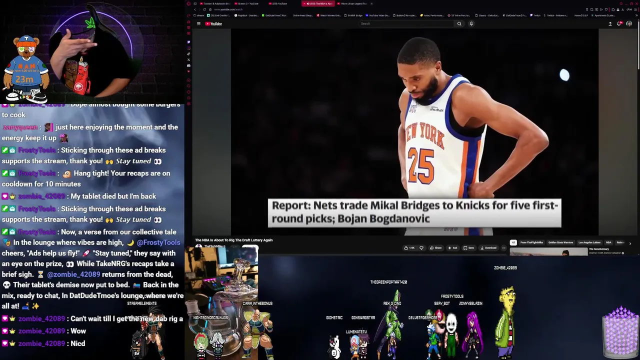Open the browser search tabs magnifier icon
The image size is (640, 360).
(621, 3)
